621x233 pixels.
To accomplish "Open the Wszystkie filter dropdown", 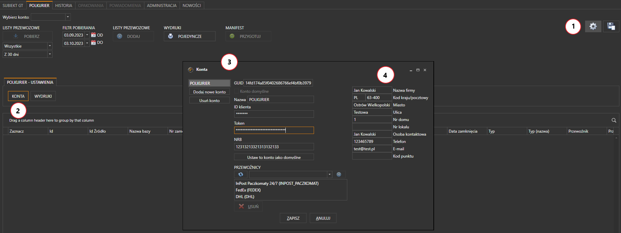I will point(50,46).
